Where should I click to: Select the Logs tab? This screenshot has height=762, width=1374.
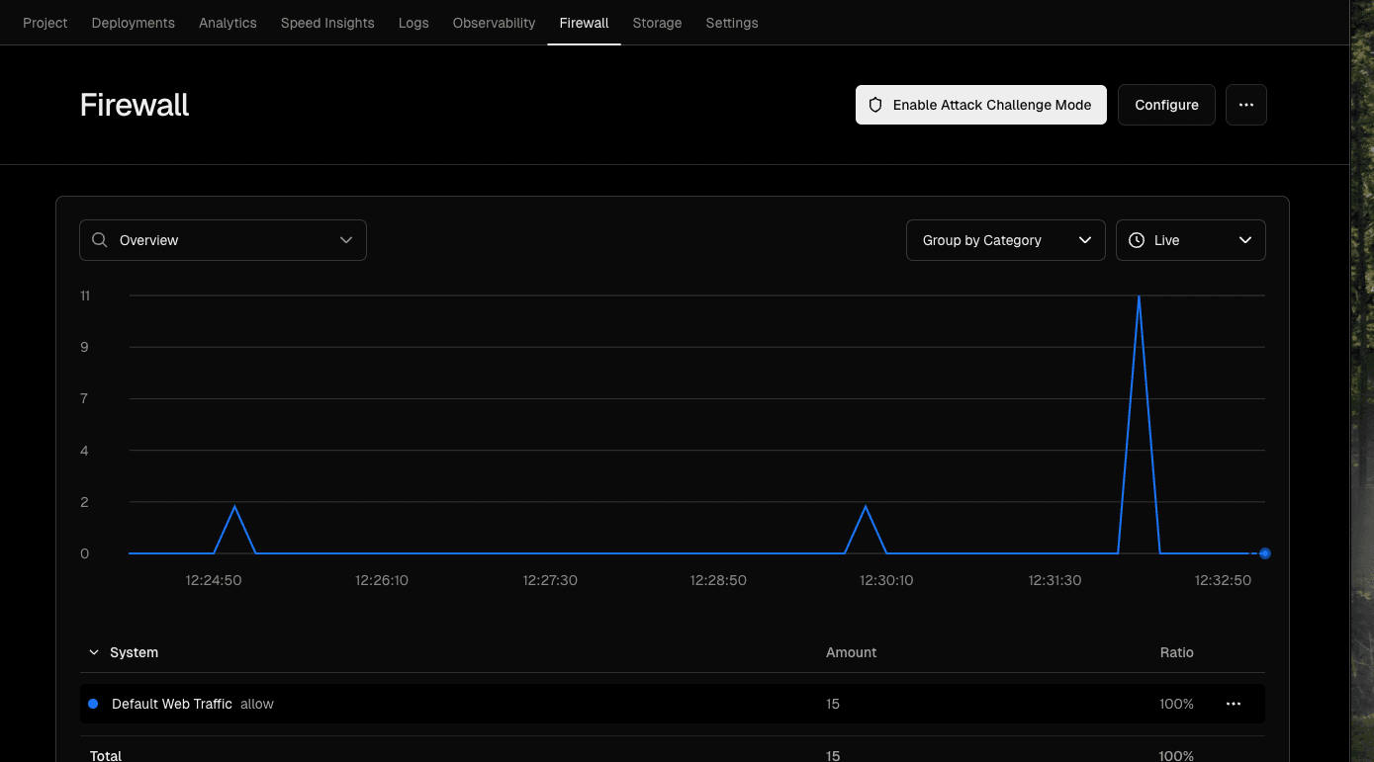coord(413,22)
